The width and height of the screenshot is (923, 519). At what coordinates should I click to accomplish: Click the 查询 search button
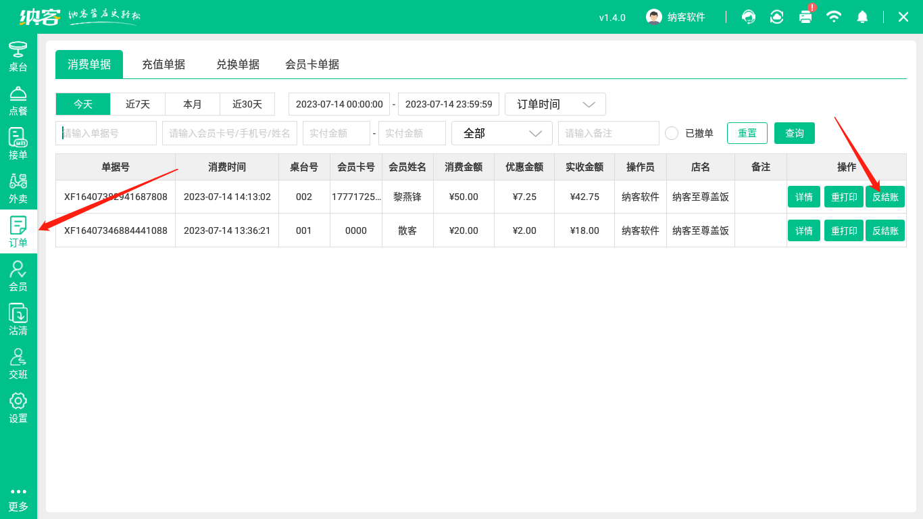pos(795,133)
